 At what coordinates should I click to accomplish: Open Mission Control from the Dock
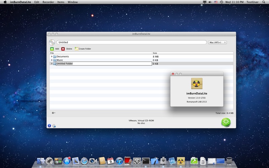click(x=58, y=161)
